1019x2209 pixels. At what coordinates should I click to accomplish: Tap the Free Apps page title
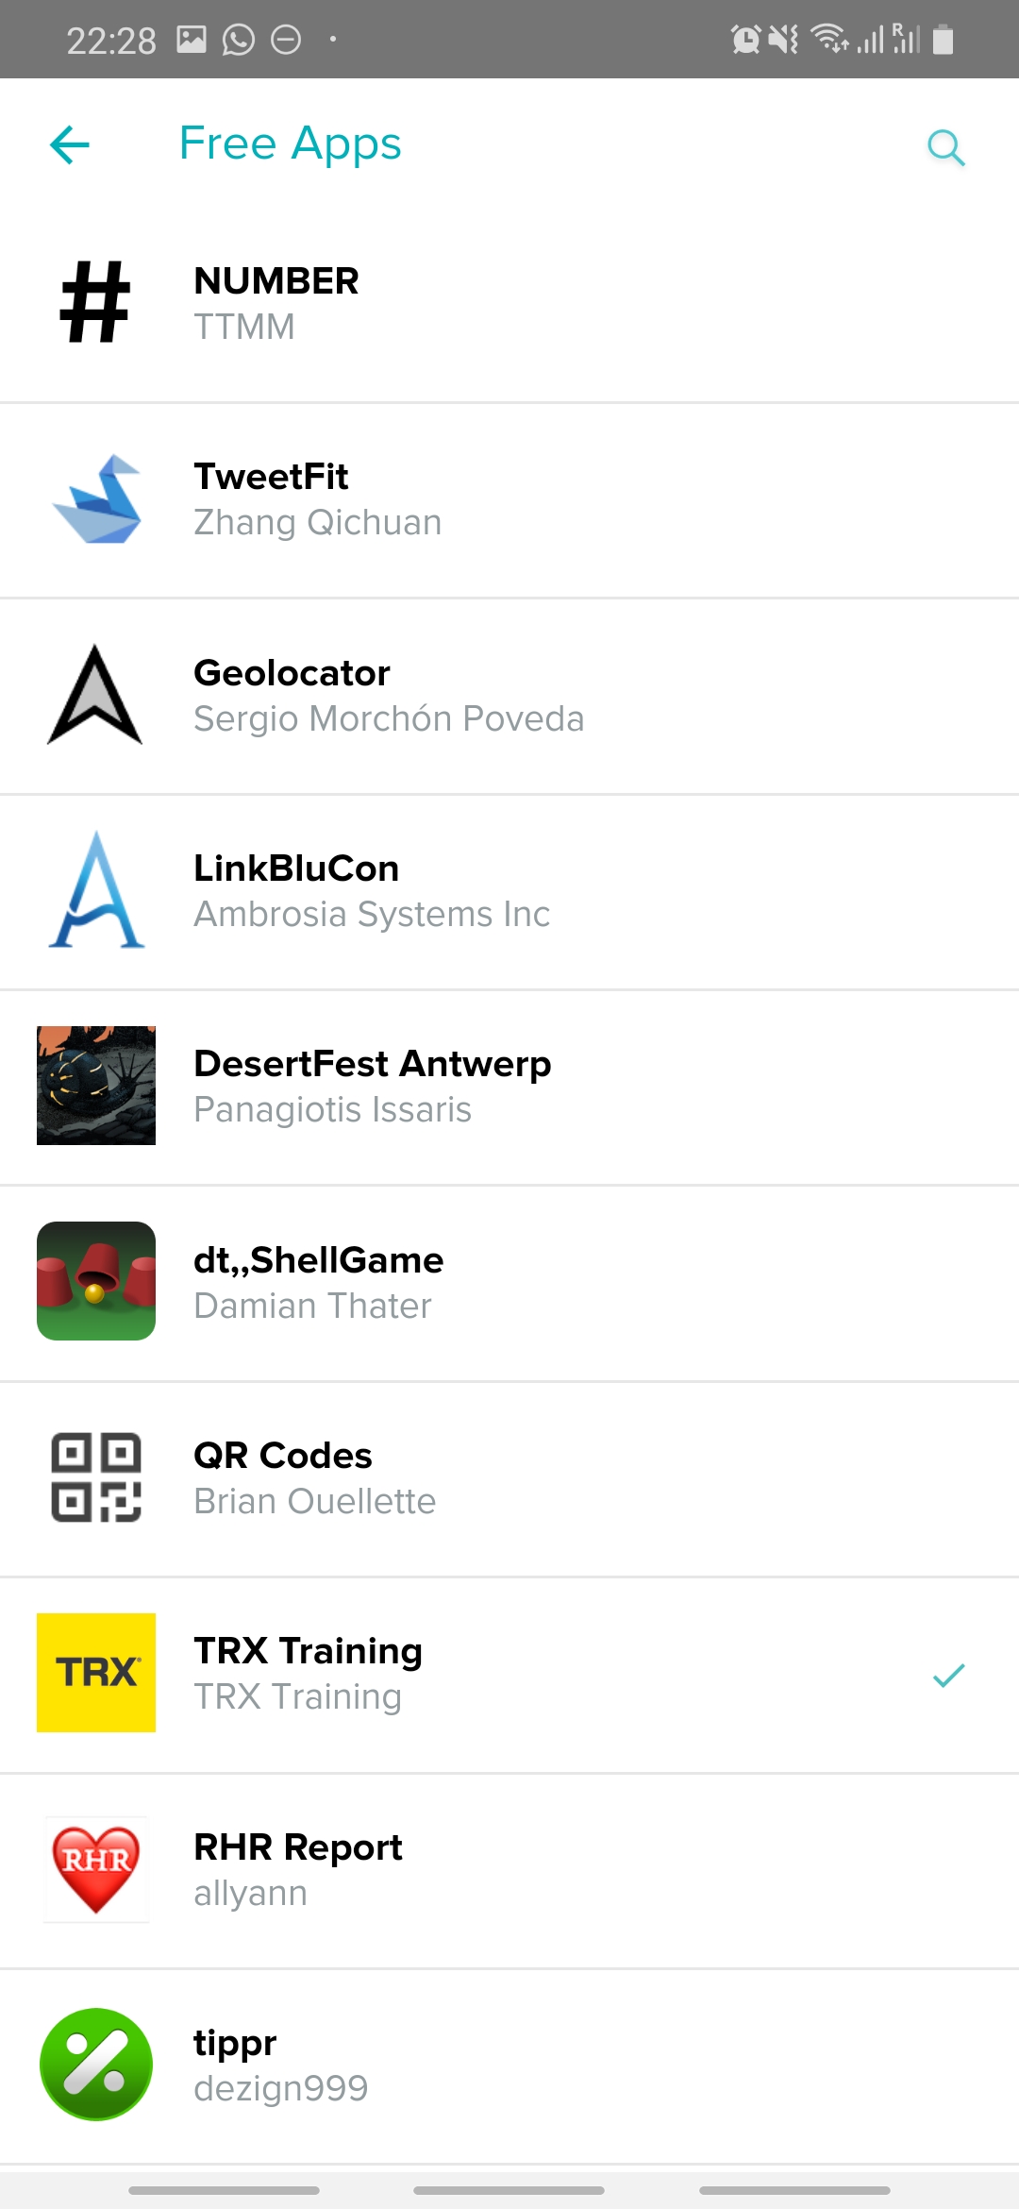(291, 144)
